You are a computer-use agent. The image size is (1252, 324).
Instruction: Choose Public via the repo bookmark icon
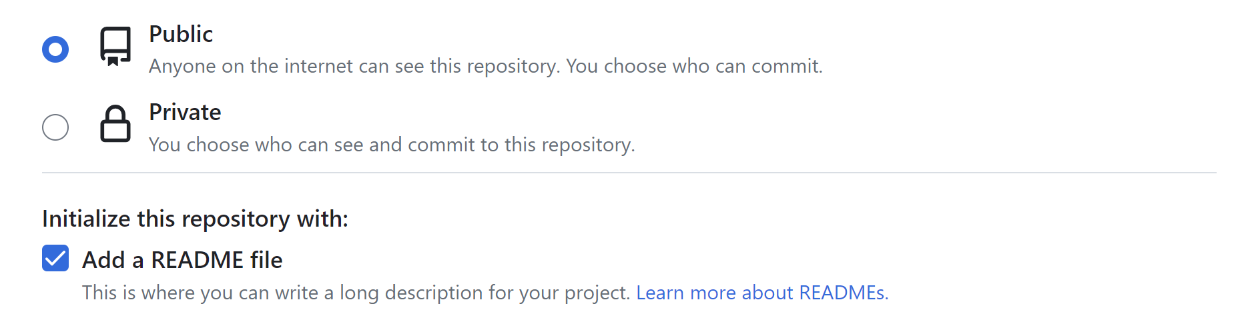click(x=115, y=47)
